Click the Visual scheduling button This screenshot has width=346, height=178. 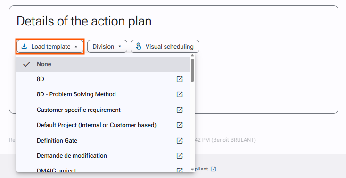point(165,46)
